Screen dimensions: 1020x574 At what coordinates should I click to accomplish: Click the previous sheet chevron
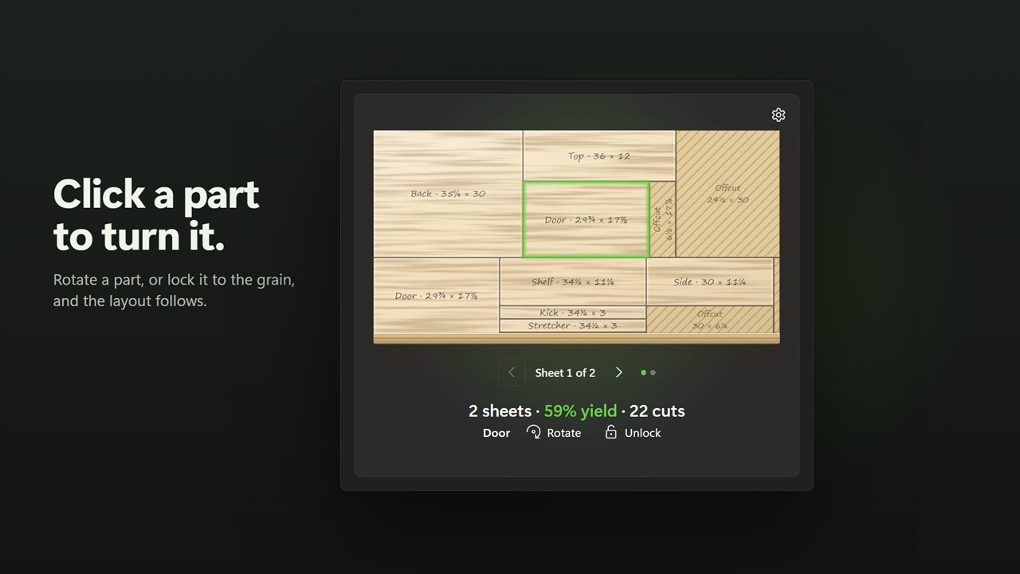(512, 372)
